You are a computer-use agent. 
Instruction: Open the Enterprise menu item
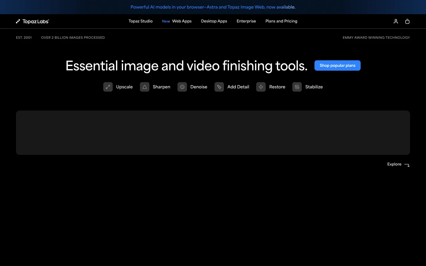[x=246, y=21]
